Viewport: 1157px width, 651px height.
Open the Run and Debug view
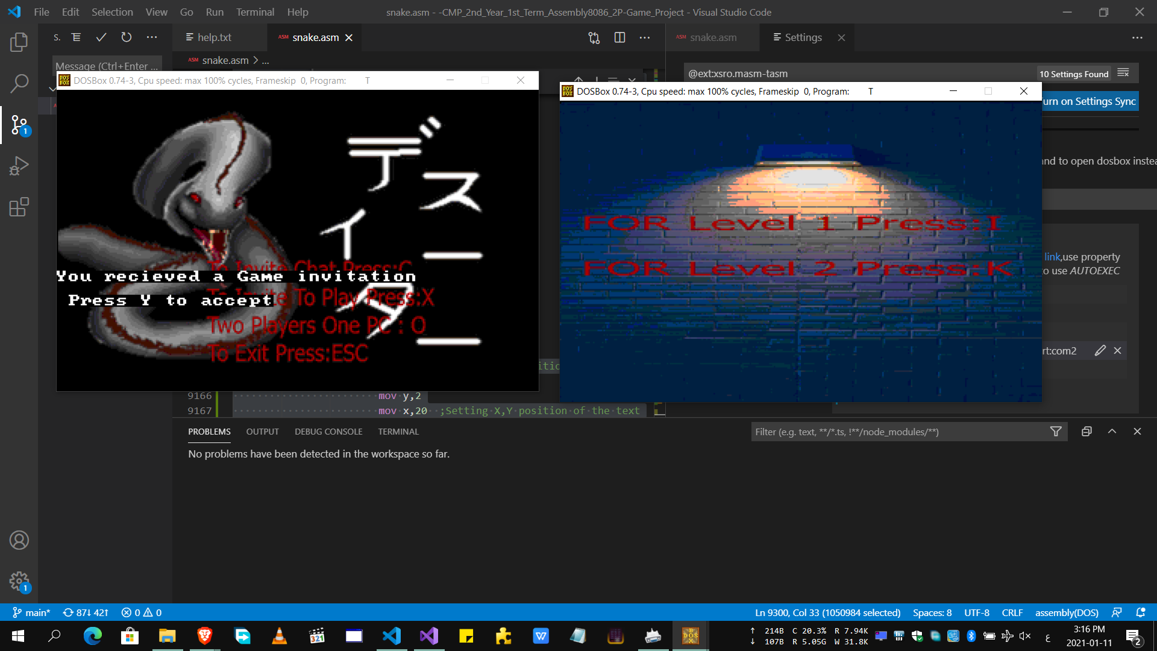(19, 166)
